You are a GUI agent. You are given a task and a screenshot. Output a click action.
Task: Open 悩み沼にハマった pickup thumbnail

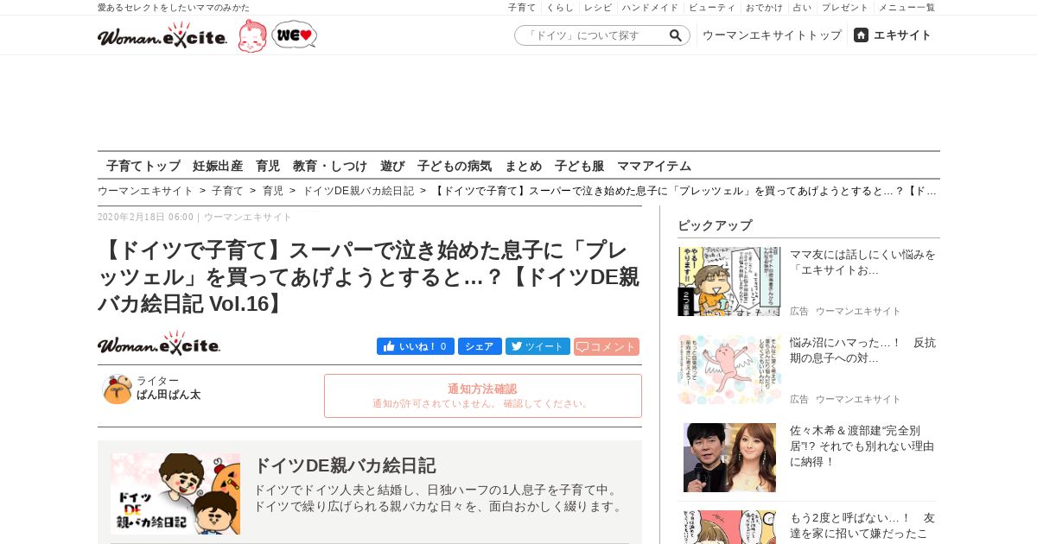pyautogui.click(x=729, y=370)
